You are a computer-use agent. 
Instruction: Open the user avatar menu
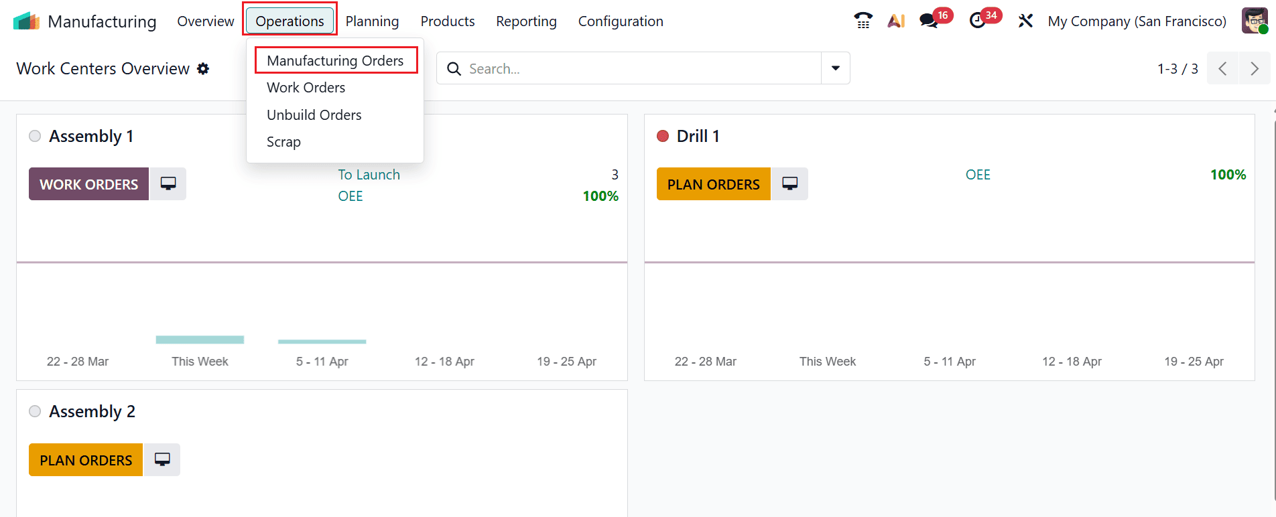pos(1254,21)
